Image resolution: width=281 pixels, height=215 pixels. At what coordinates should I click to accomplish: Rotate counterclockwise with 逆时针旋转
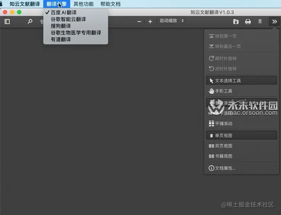tap(242, 69)
